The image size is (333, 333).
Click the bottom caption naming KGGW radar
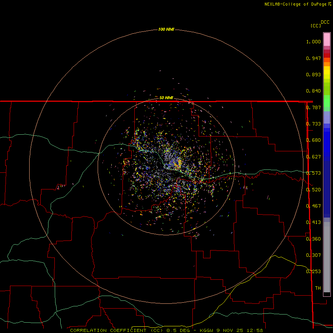[166, 330]
